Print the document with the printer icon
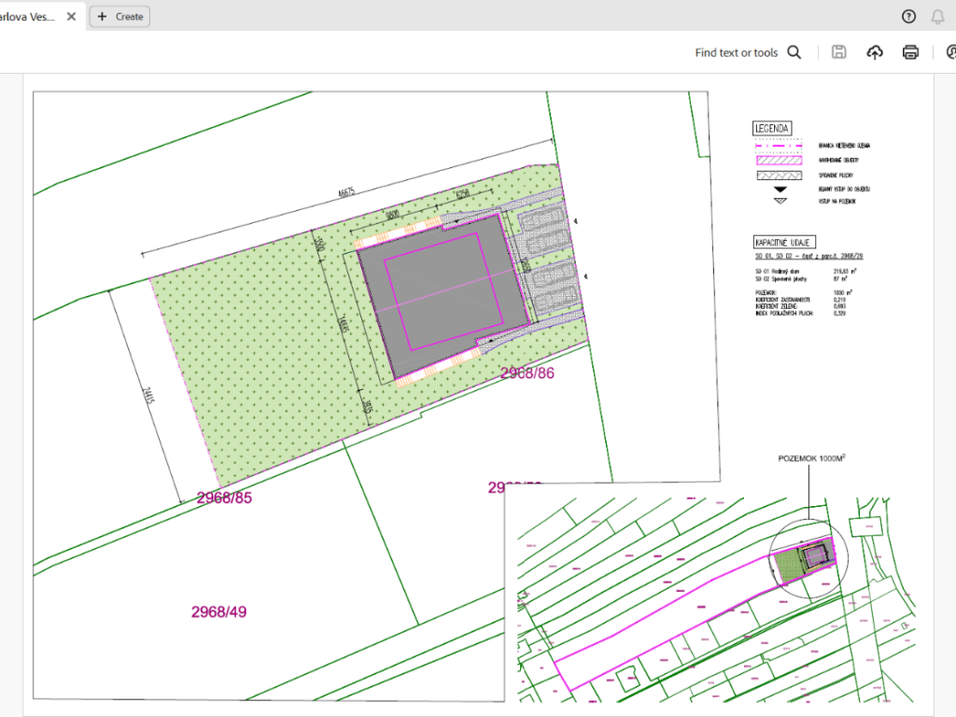 [910, 52]
